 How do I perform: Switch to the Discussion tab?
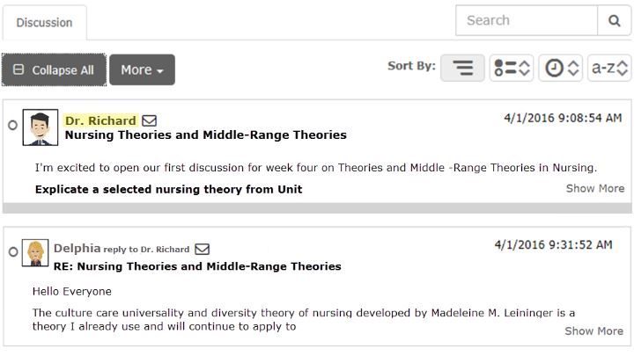[x=45, y=23]
